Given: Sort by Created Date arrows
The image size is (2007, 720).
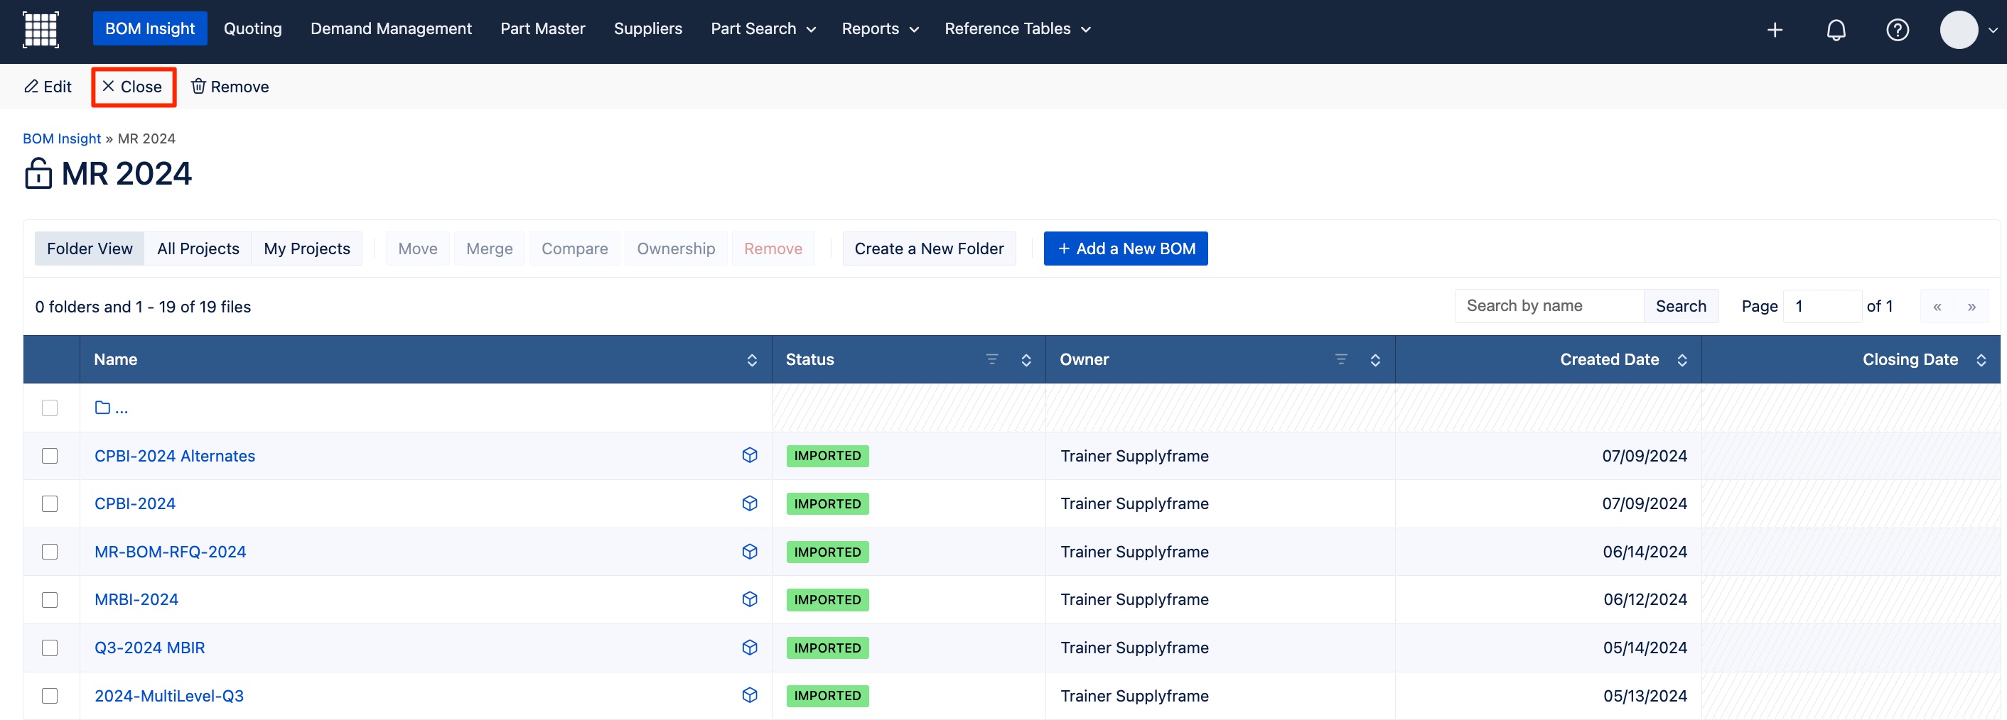Looking at the screenshot, I should 1682,361.
